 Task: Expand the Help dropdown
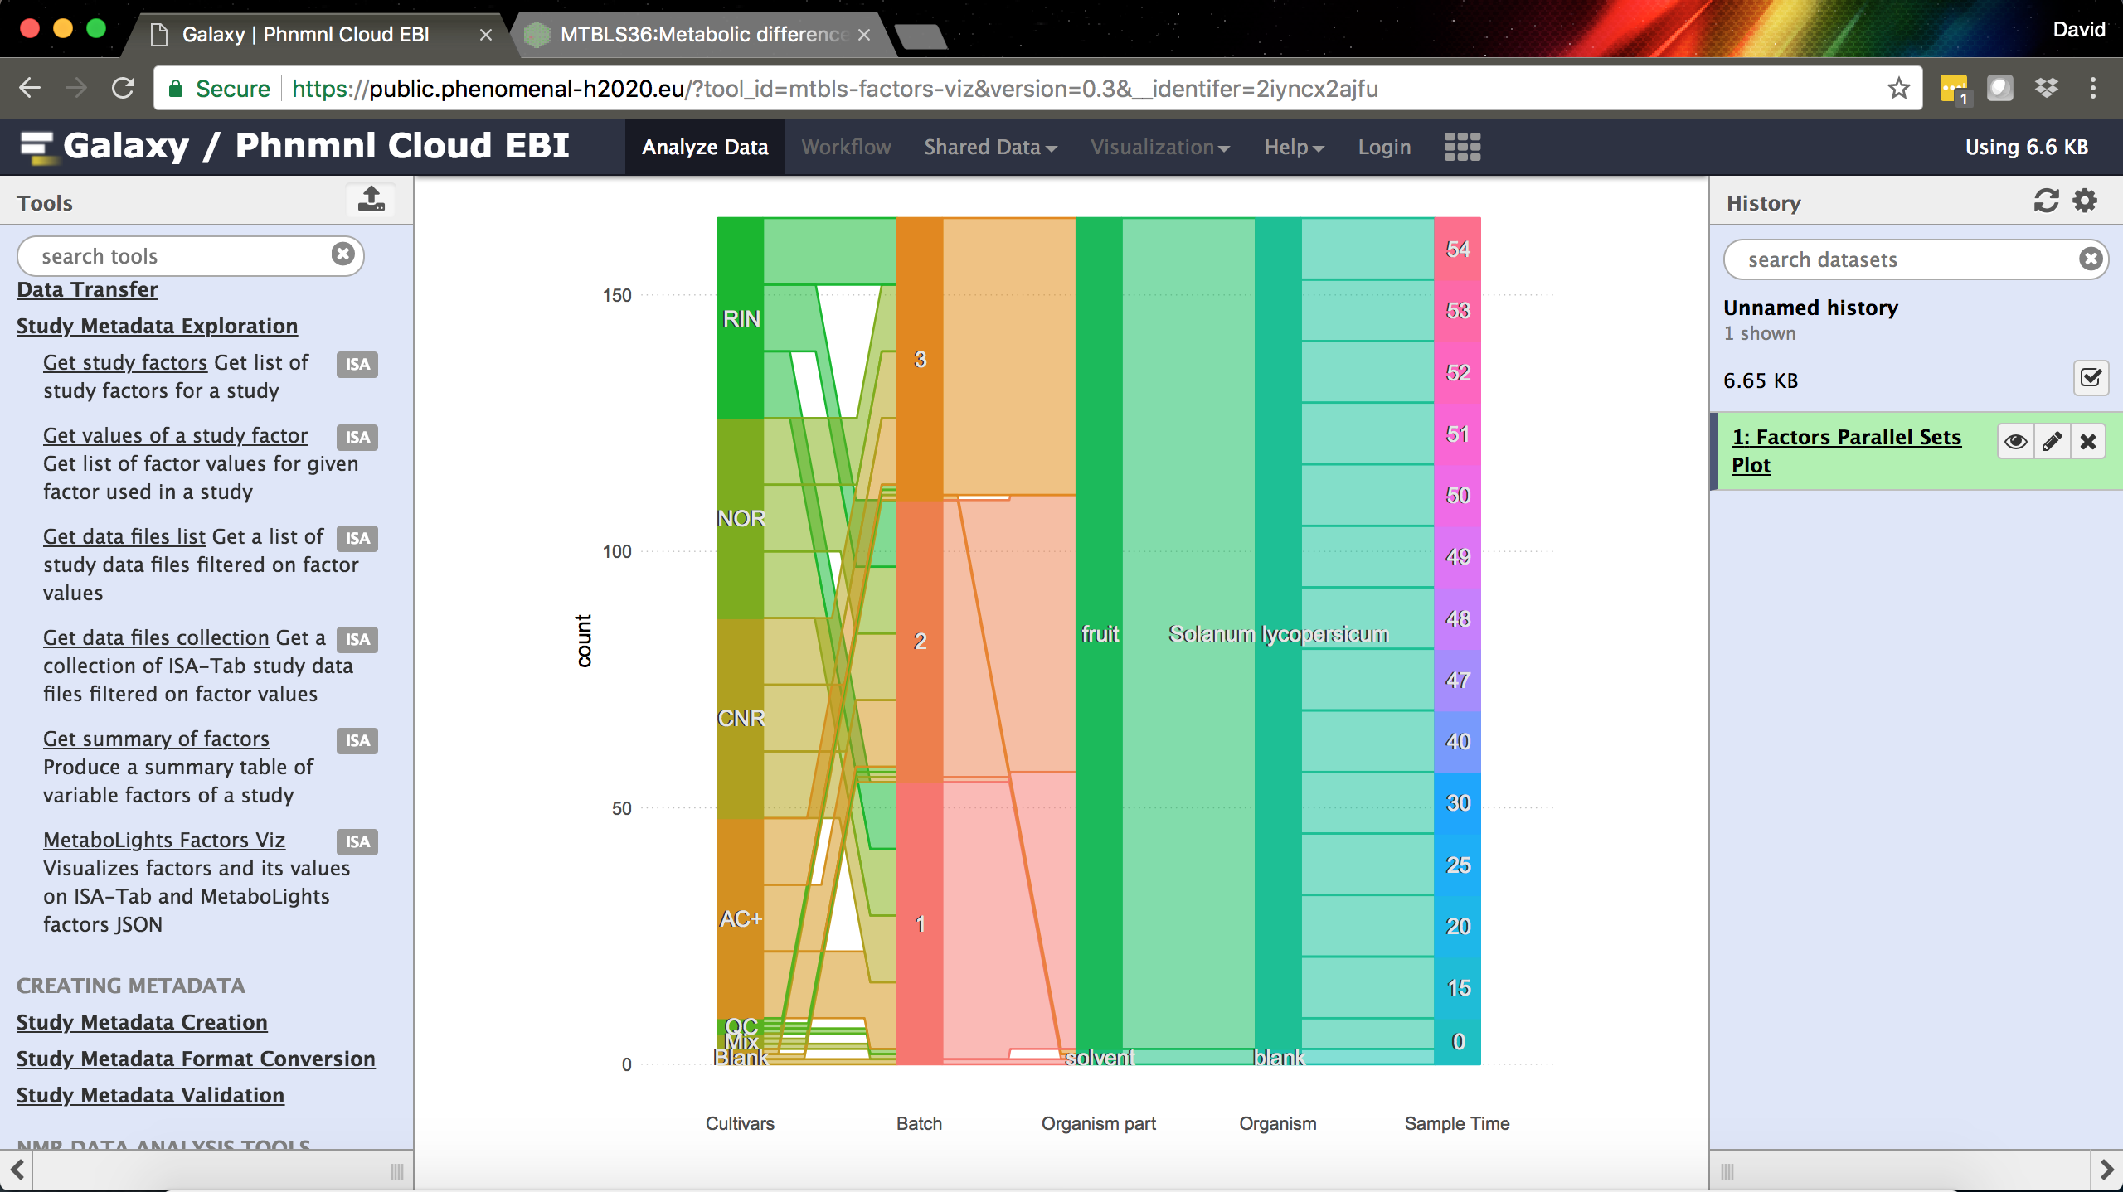(1294, 148)
